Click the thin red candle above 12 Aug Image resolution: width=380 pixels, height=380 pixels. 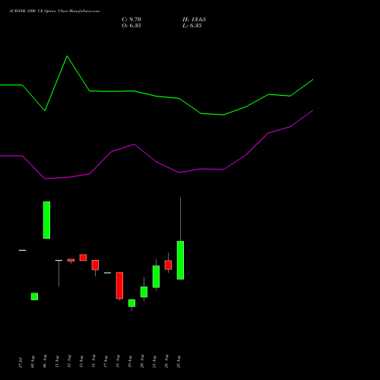[71, 260]
